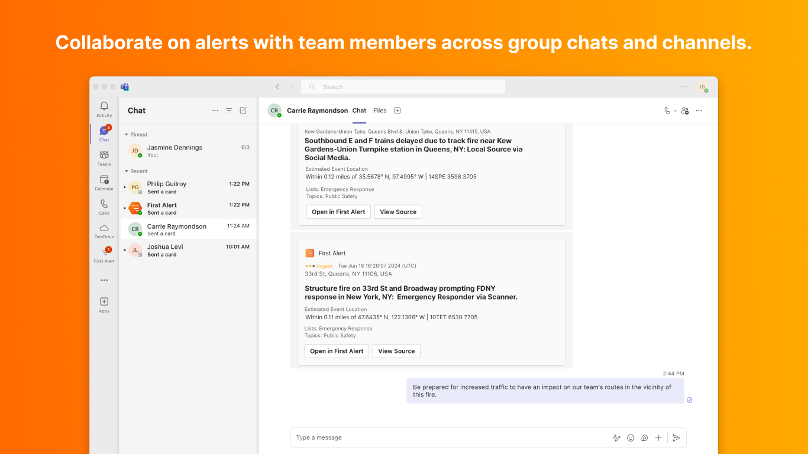Image resolution: width=808 pixels, height=454 pixels.
Task: Open title bar settings ellipsis
Action: click(x=684, y=87)
